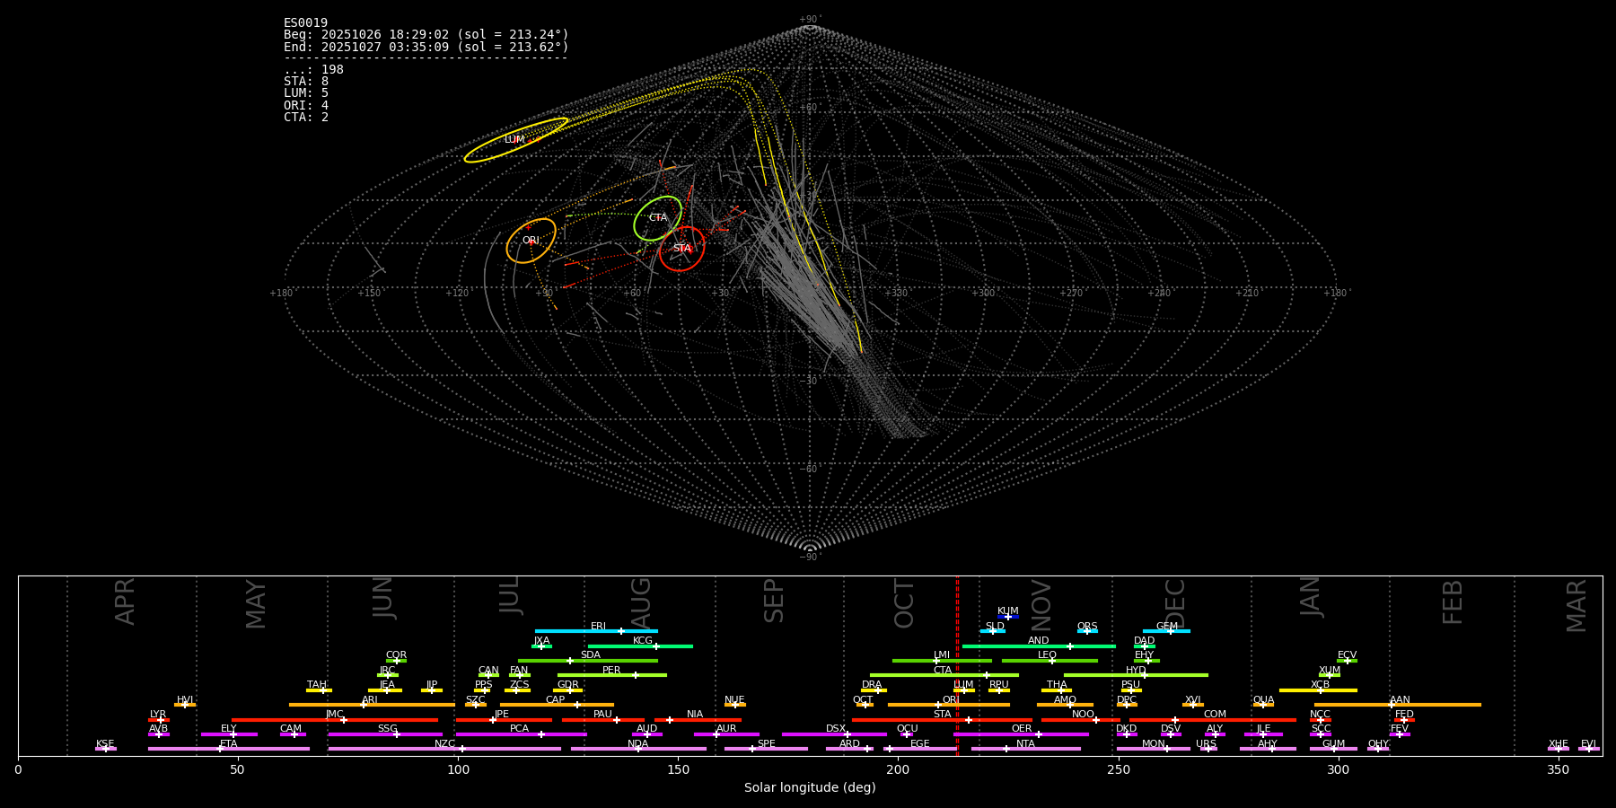1616x808 pixels.
Task: Click the SDA shower label in timeline
Action: click(591, 655)
